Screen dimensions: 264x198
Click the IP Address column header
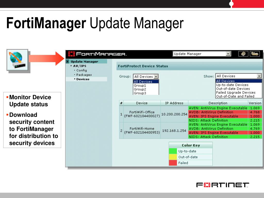point(174,103)
